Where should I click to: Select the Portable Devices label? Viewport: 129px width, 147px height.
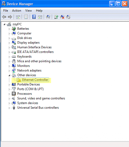coord(29,84)
